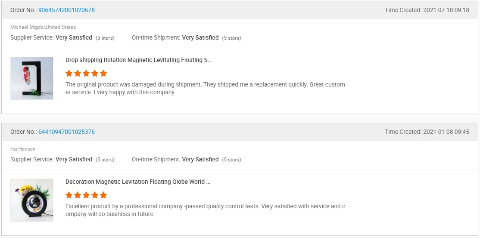View the floating globe product thumbnail
Image resolution: width=480 pixels, height=238 pixels.
tap(32, 200)
